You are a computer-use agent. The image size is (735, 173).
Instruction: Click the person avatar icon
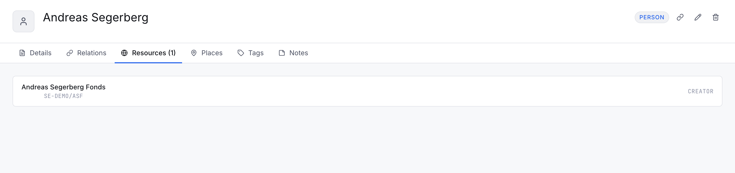[x=24, y=21]
